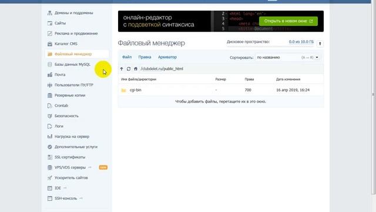Viewport: 376px width, 212px height.
Task: Click Открыть в новом окне button
Action: [x=288, y=21]
